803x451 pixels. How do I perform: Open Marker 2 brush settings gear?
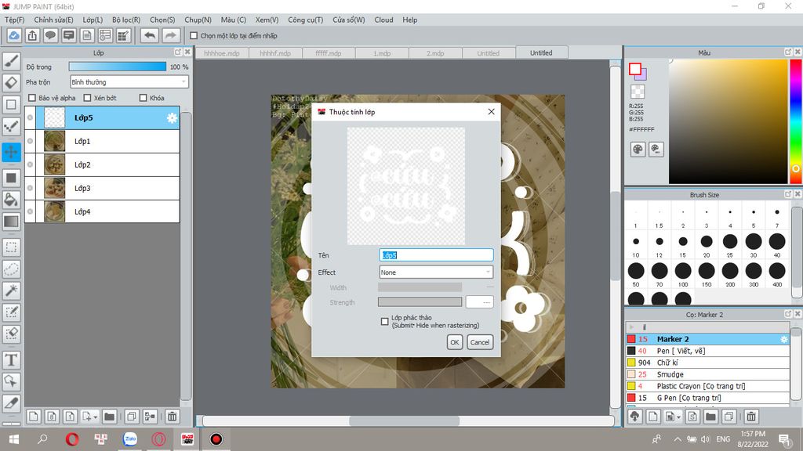783,339
